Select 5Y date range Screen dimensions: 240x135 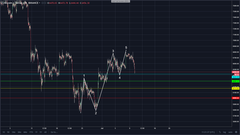pyautogui.click(x=41, y=132)
